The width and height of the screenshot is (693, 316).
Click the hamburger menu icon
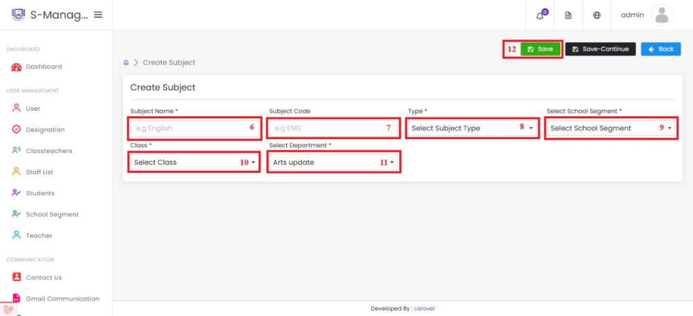[x=98, y=15]
